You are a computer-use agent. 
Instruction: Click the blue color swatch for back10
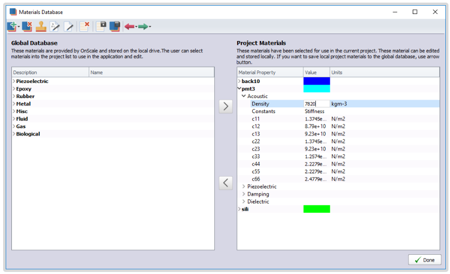tap(316, 81)
